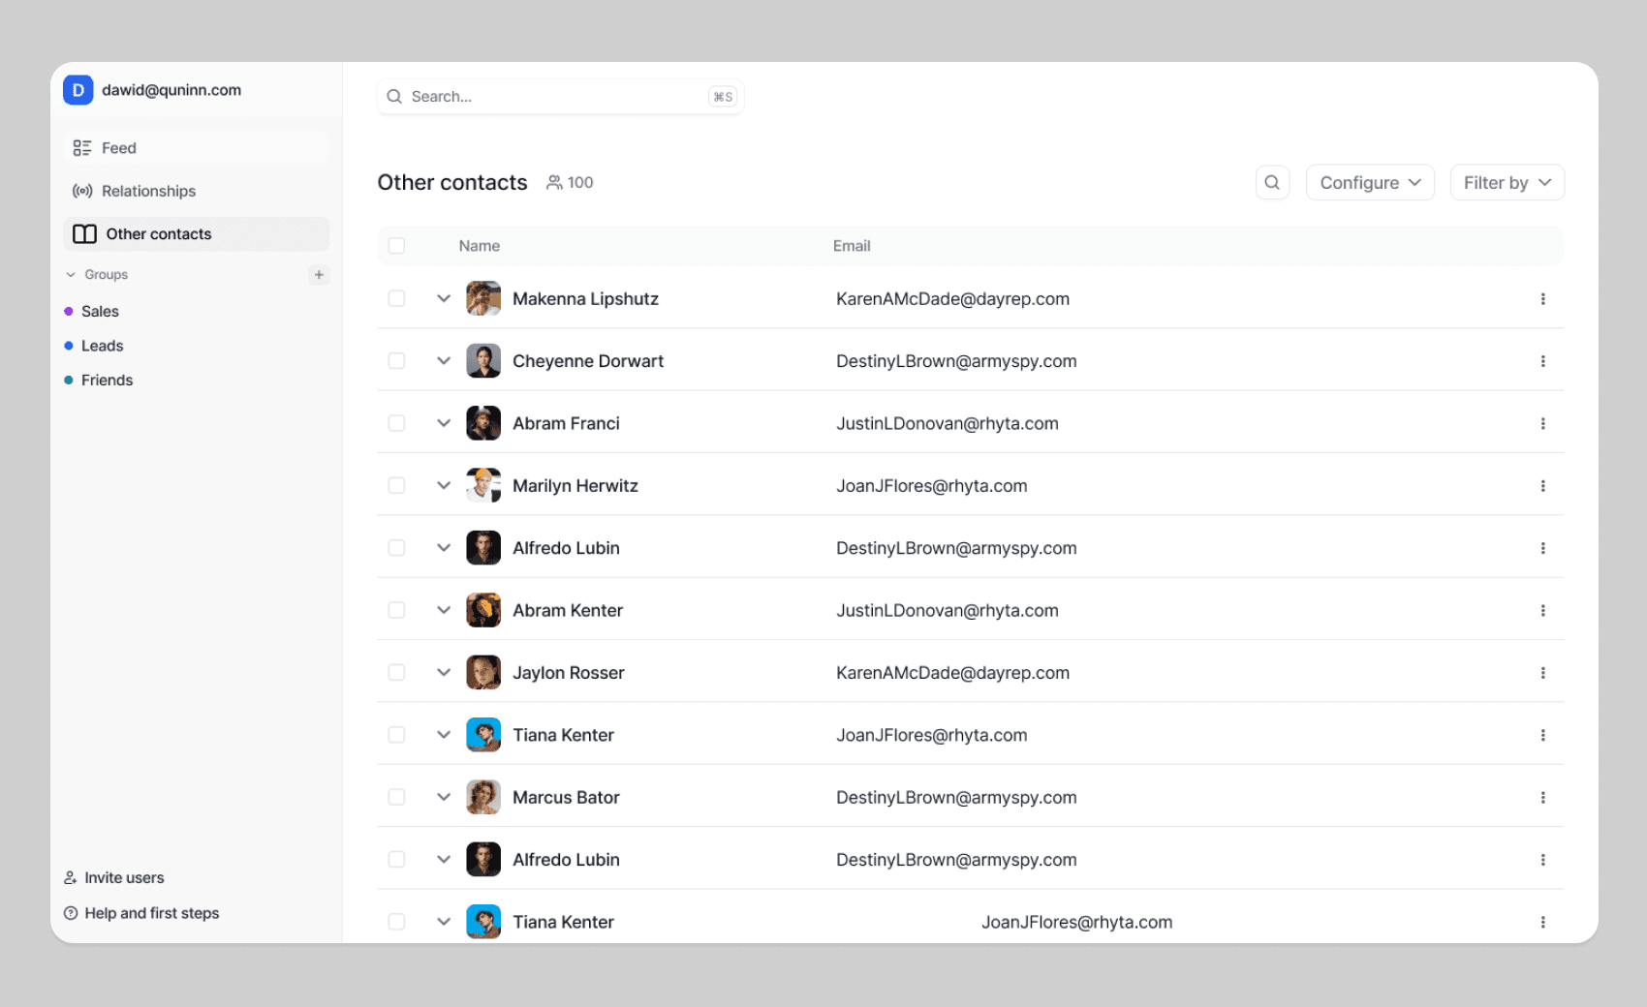Open more options for Cheyenne Dorwart row

[x=1542, y=361]
